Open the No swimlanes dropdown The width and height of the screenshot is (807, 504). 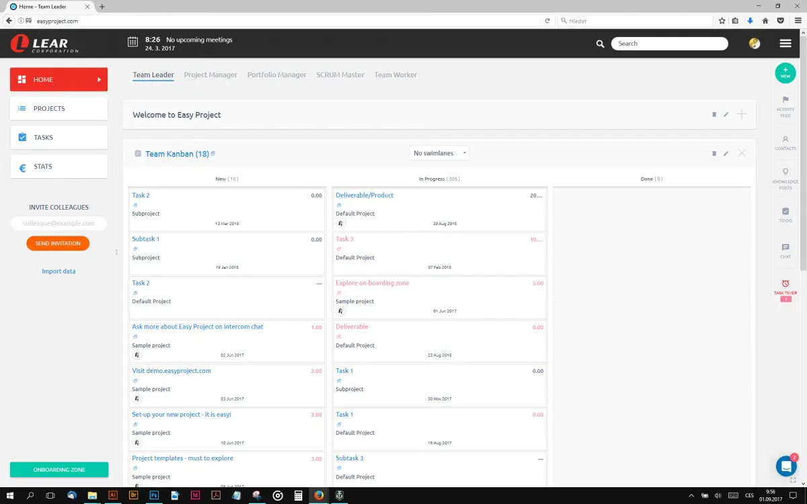(438, 153)
